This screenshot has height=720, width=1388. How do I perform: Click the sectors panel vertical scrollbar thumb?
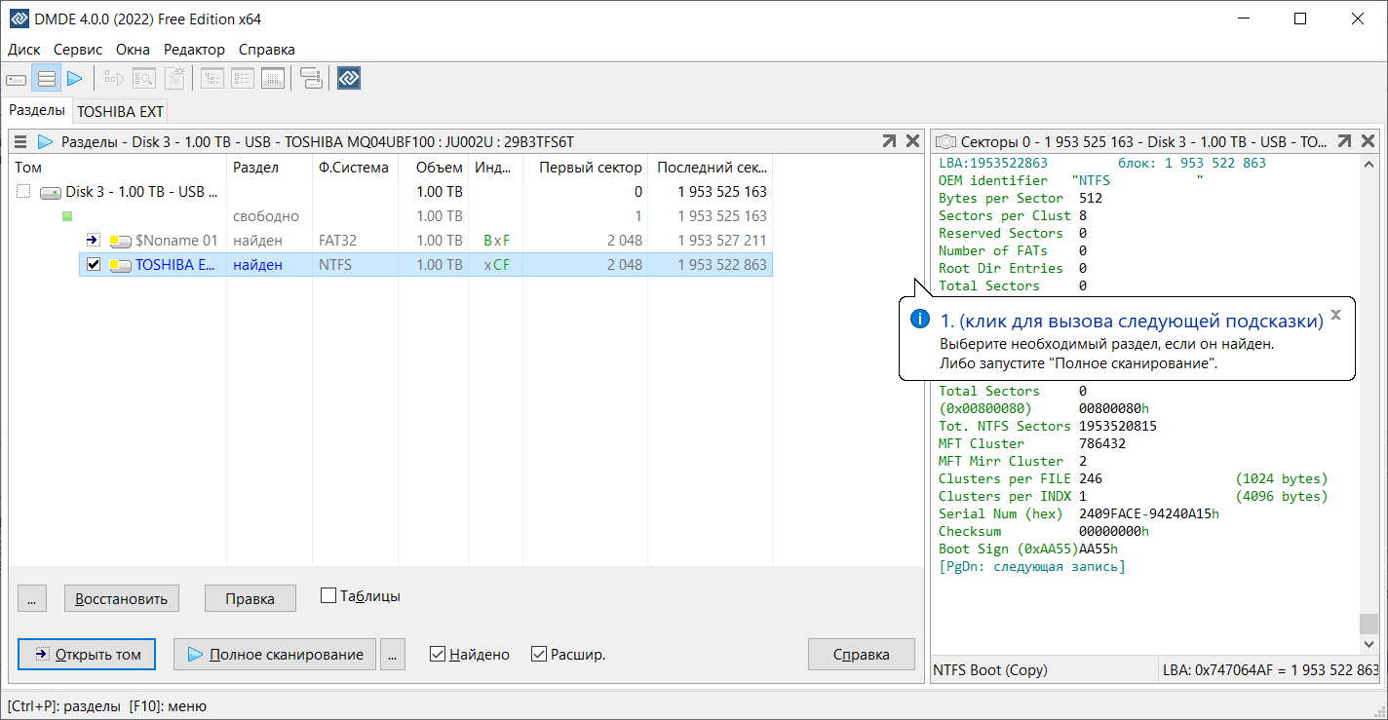[x=1369, y=624]
